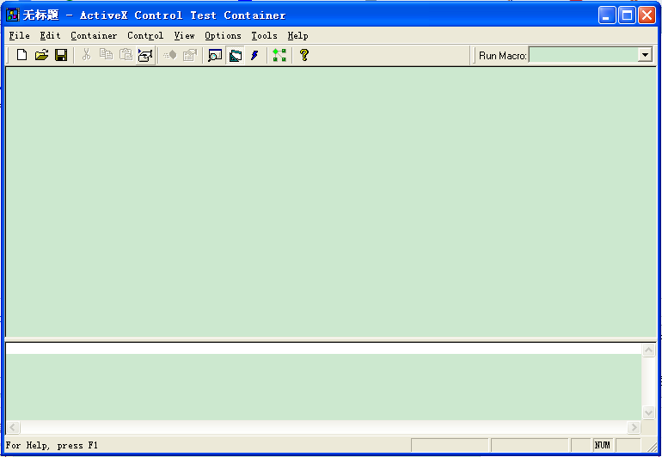Click the grayed Invoke Methods icon
The image size is (662, 457).
[170, 55]
